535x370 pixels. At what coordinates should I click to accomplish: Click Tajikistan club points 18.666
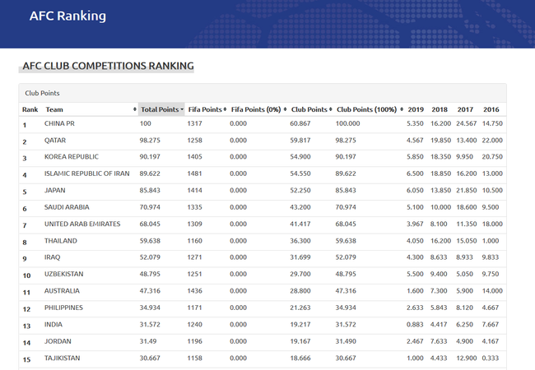(300, 358)
